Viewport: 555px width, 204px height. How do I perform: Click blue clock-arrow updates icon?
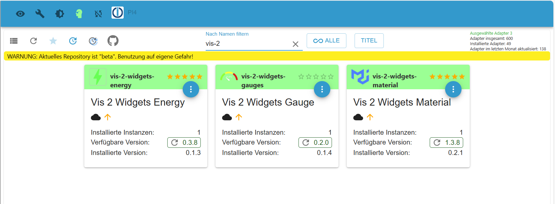[x=73, y=41]
